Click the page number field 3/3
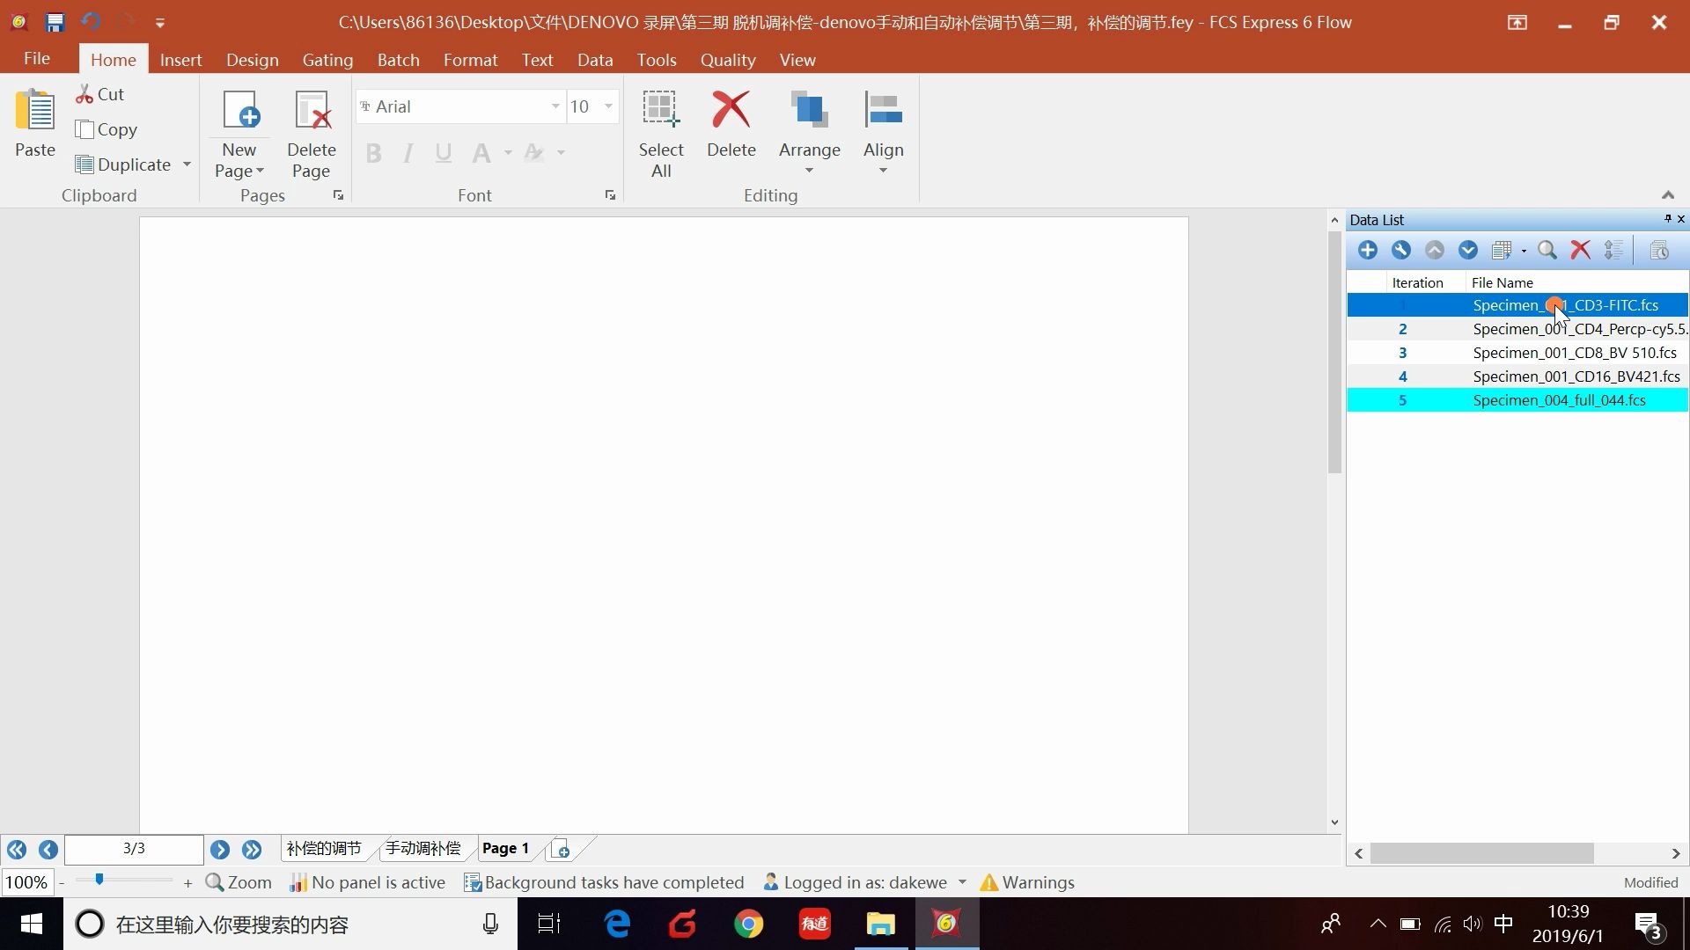The width and height of the screenshot is (1690, 950). click(x=134, y=849)
